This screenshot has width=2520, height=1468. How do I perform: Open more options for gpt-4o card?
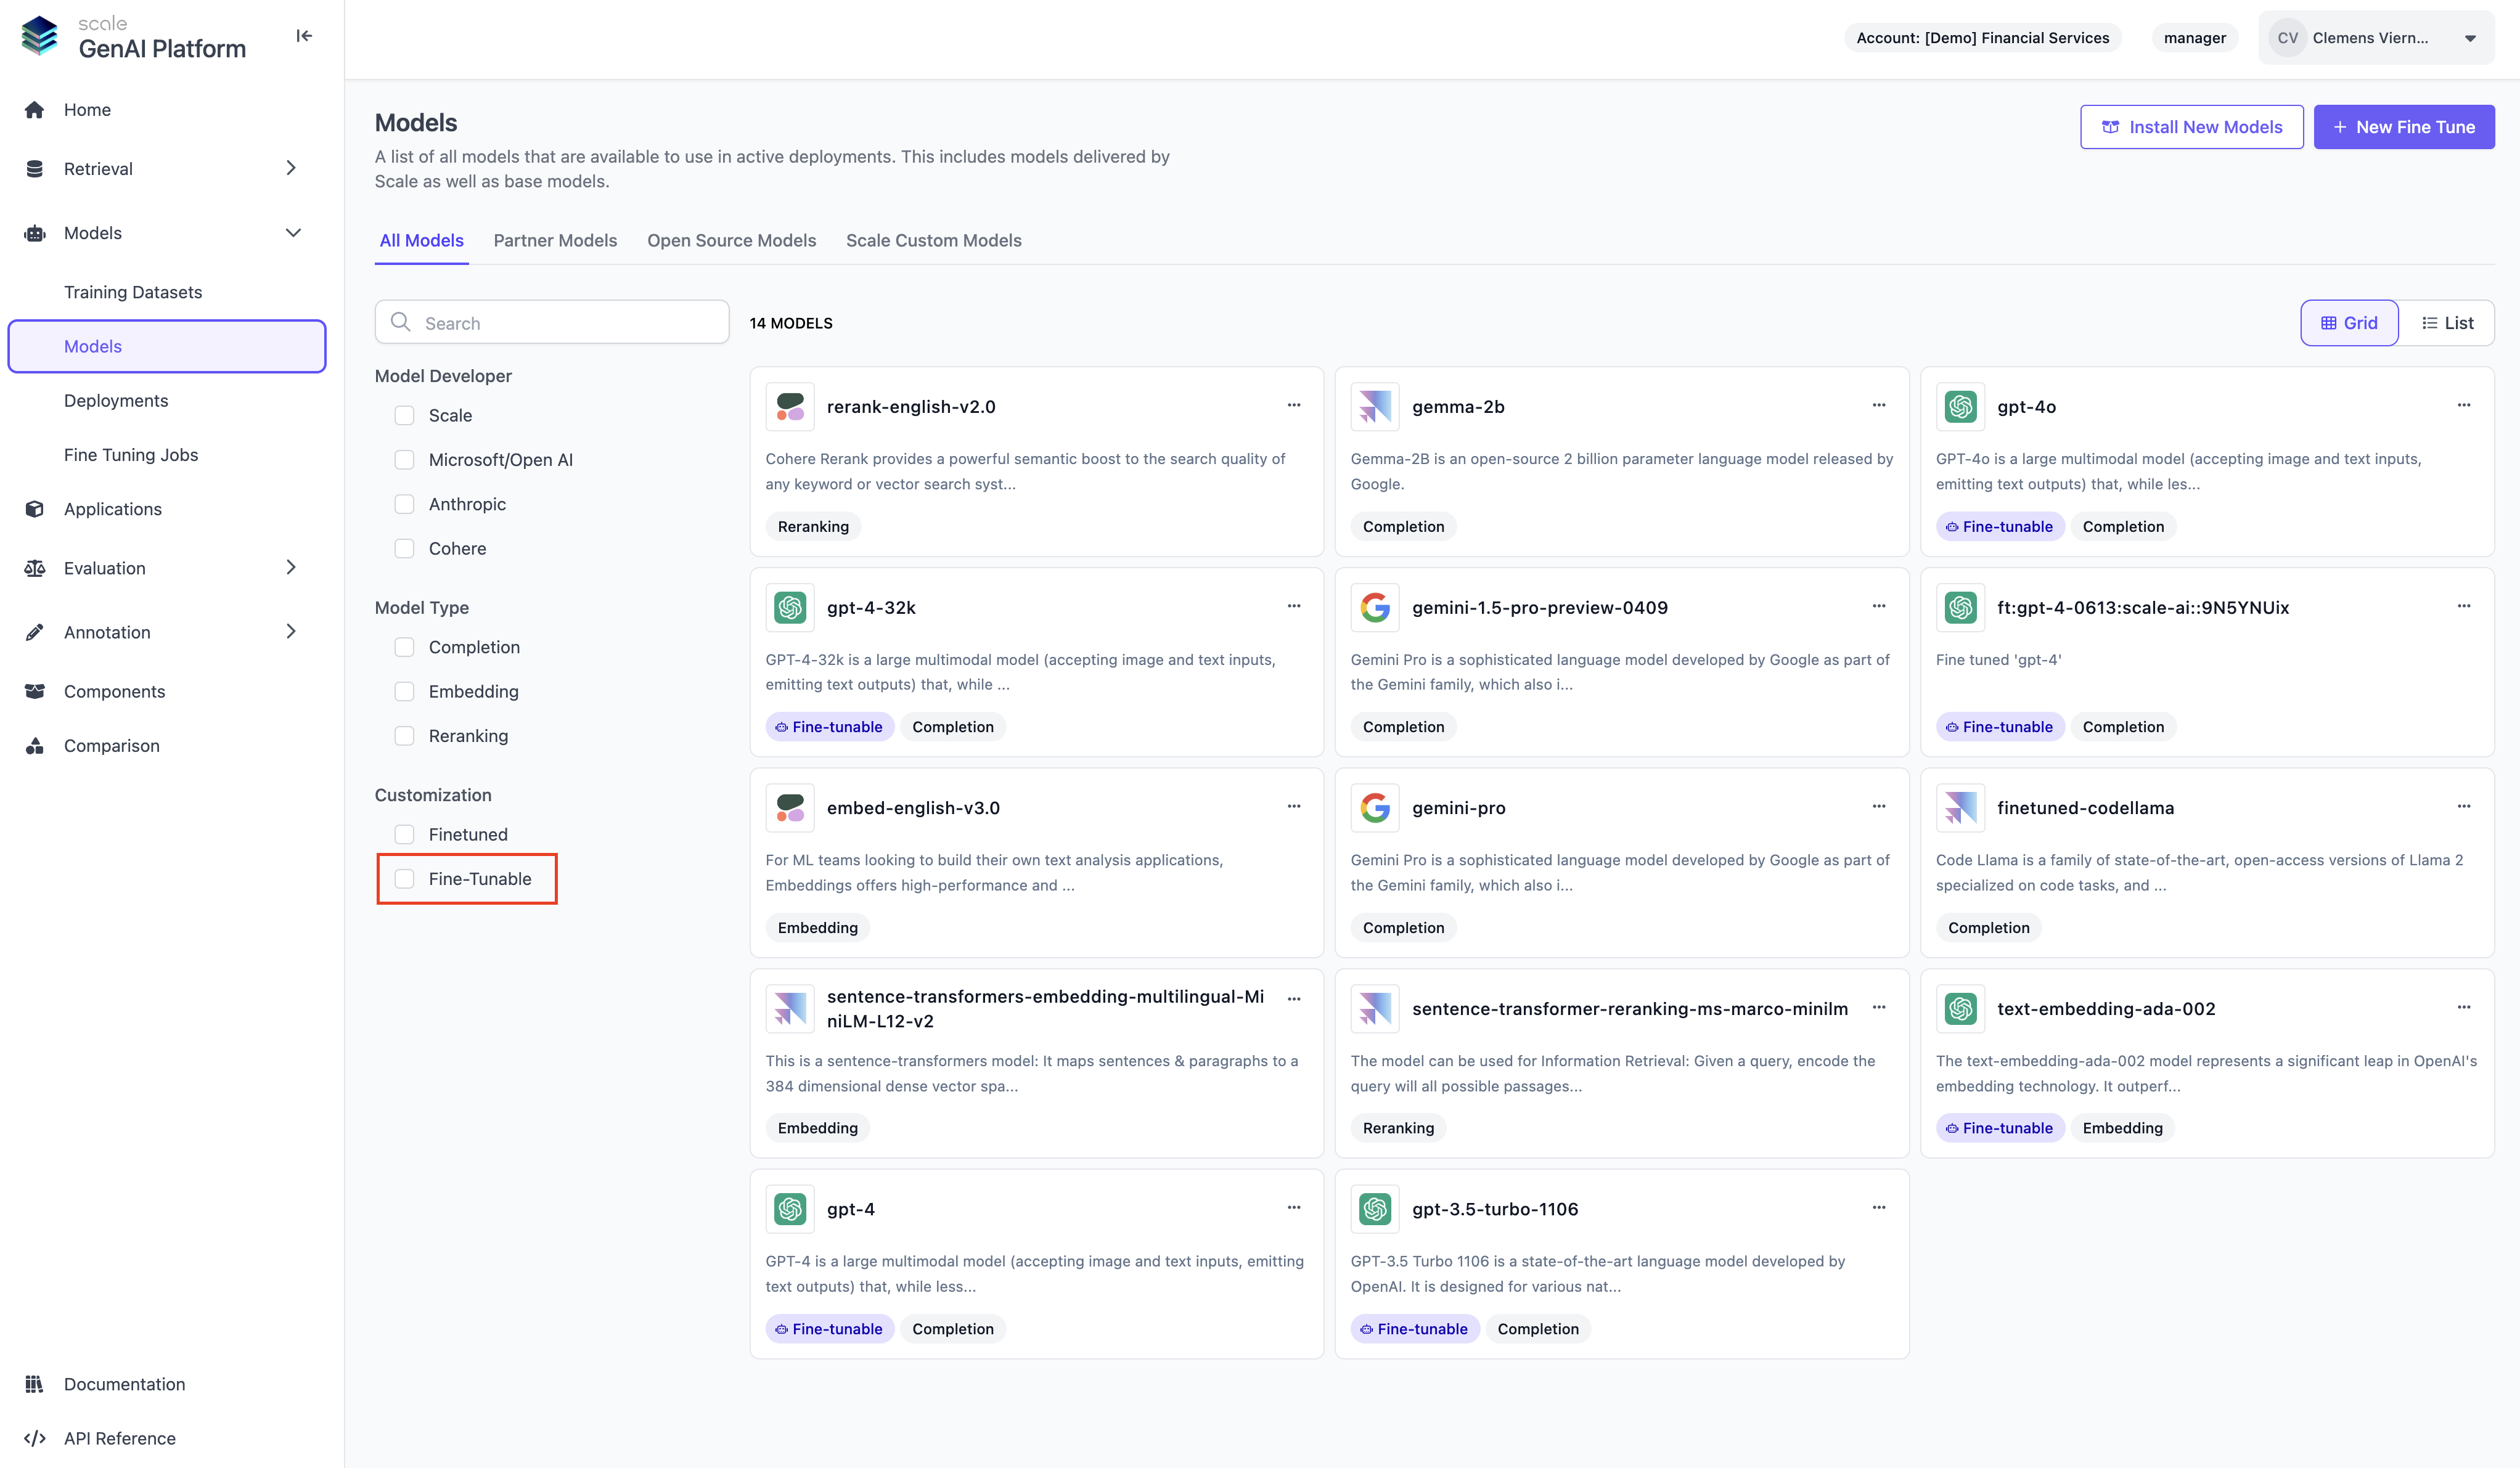(2464, 405)
